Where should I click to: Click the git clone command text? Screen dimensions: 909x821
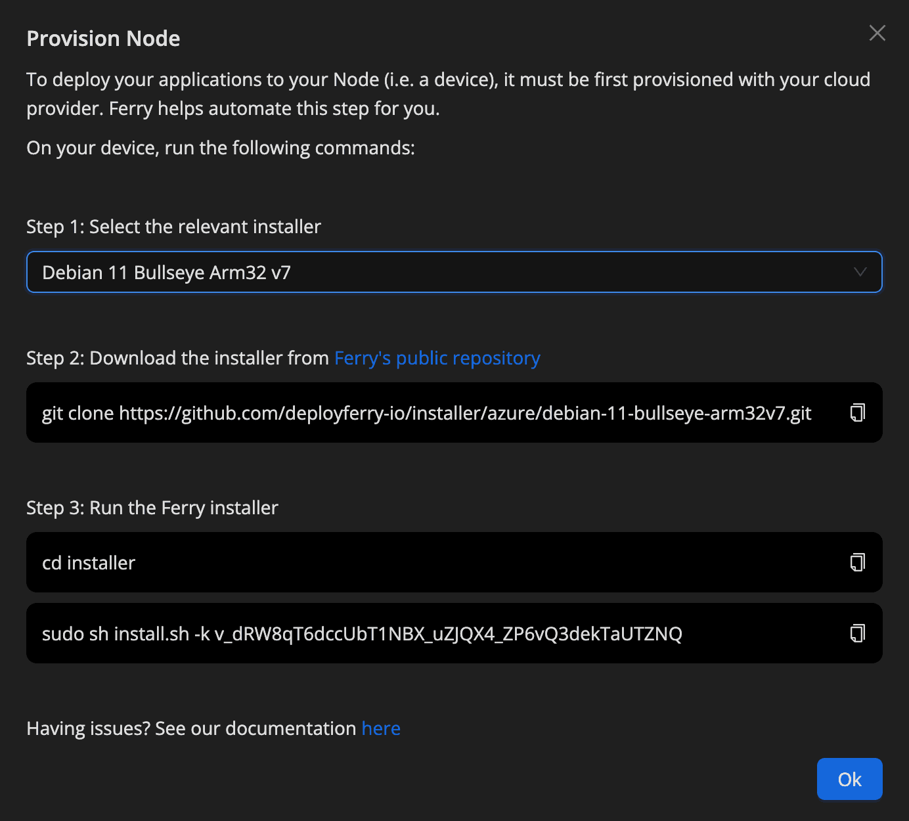point(427,413)
